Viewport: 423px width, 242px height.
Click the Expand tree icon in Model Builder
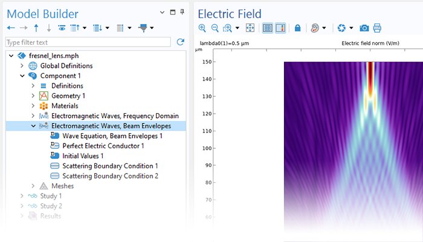point(97,28)
